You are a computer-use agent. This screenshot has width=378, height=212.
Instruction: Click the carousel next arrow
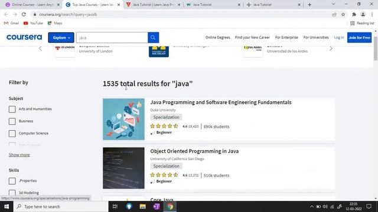tap(331, 48)
